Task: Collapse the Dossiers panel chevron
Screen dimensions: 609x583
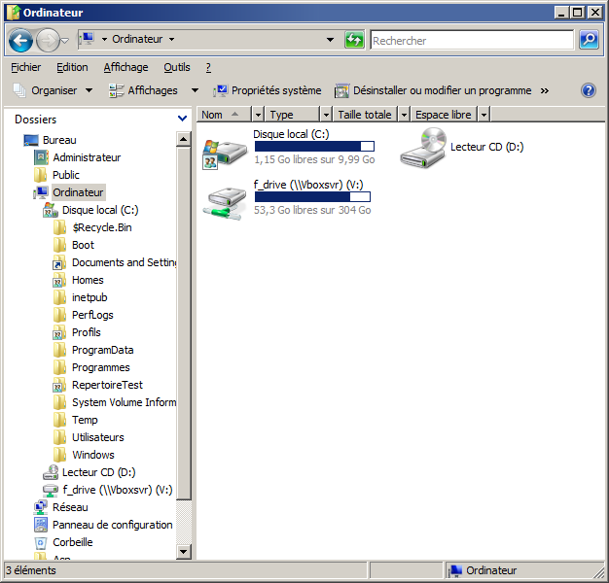Action: point(183,119)
